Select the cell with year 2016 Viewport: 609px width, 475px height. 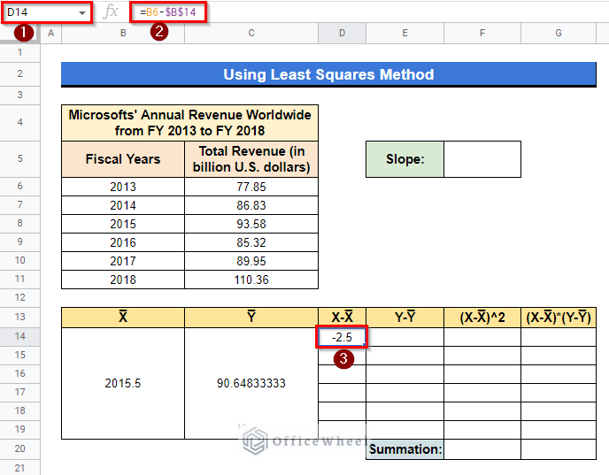123,242
